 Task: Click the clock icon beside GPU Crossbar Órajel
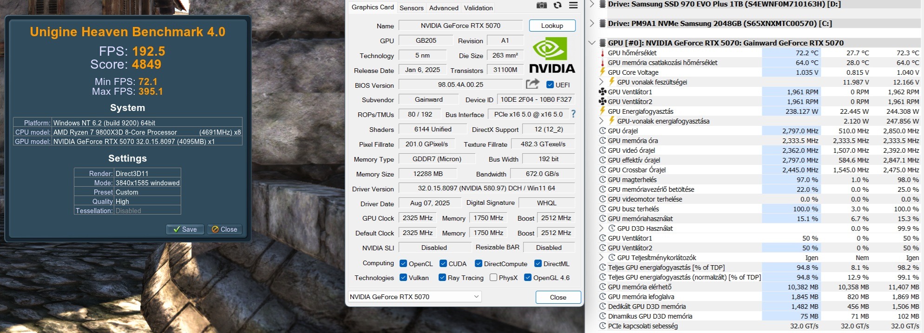(603, 170)
